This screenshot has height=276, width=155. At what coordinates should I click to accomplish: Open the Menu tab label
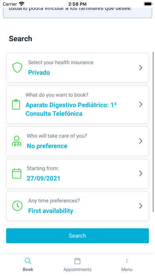coord(127,270)
